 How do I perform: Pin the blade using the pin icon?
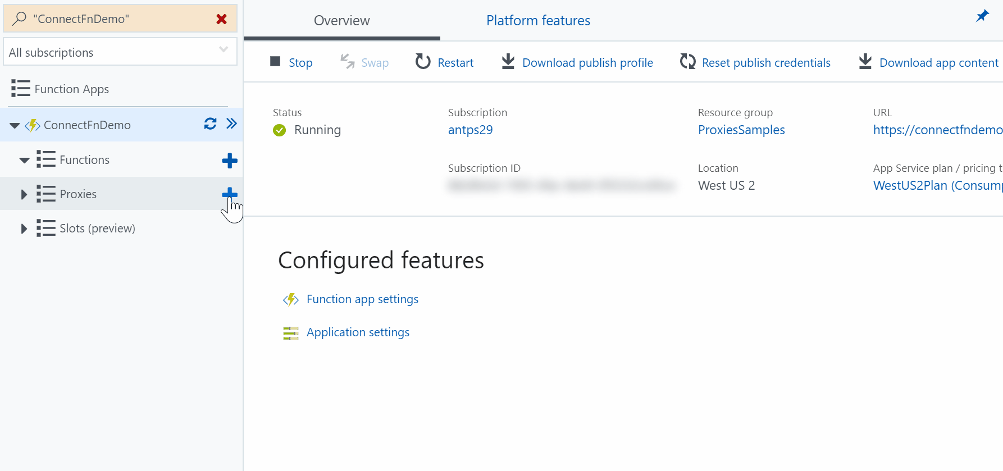click(982, 16)
